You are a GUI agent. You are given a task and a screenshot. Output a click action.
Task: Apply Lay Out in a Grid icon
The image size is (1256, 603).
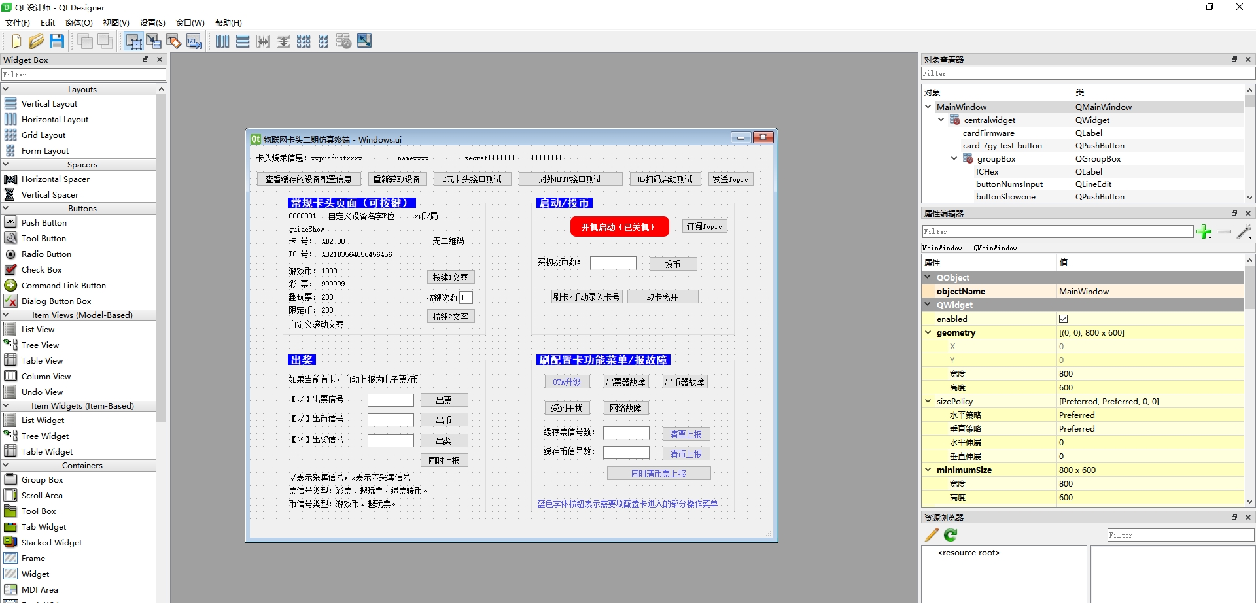click(x=304, y=41)
